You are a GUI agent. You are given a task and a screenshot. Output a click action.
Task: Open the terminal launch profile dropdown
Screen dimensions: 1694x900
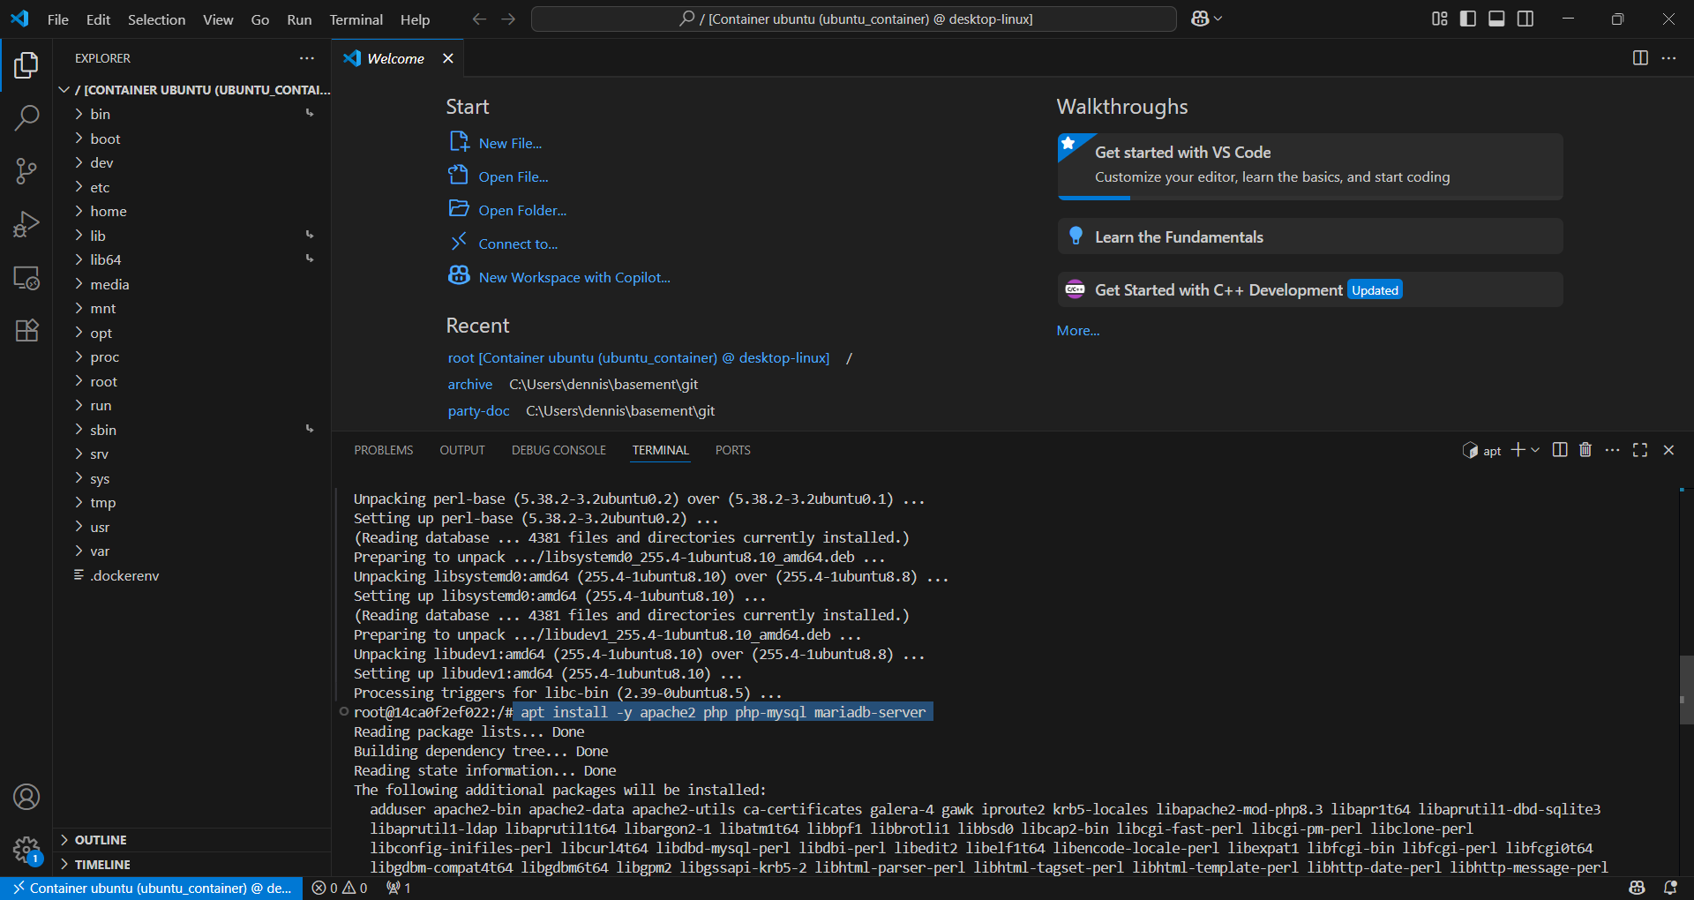pos(1535,450)
